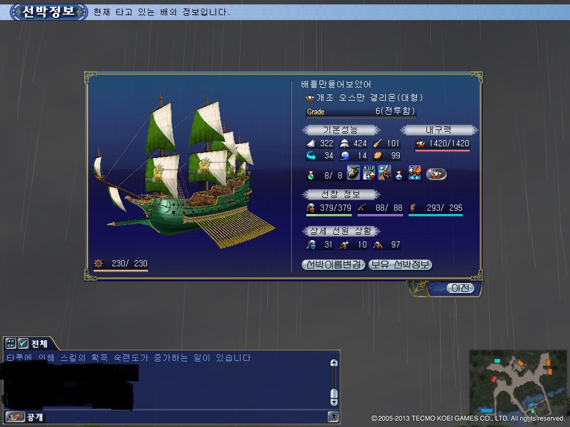Click the blue medal icon beside skills

[x=399, y=175]
